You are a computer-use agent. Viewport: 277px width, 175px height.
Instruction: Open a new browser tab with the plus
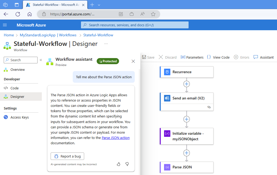pos(92,5)
